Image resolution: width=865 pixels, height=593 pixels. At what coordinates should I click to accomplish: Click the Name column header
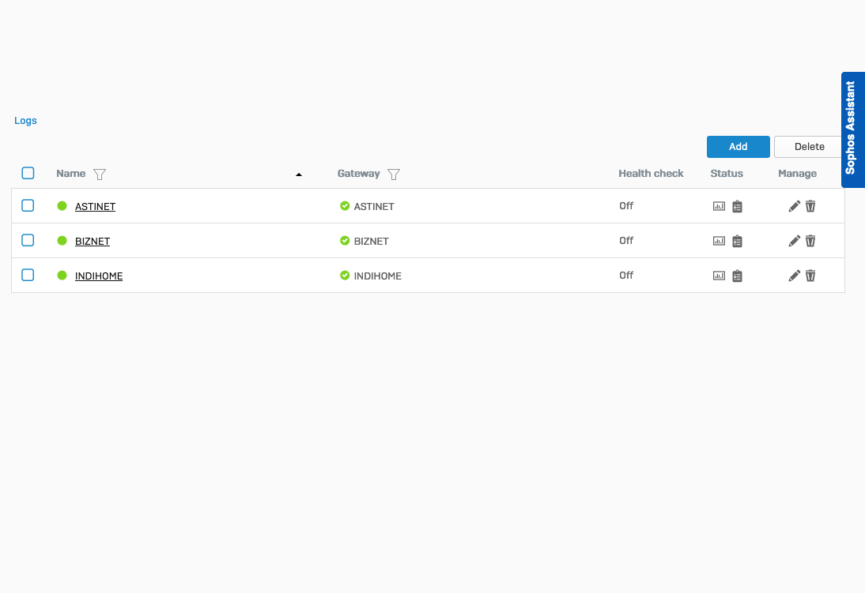70,174
